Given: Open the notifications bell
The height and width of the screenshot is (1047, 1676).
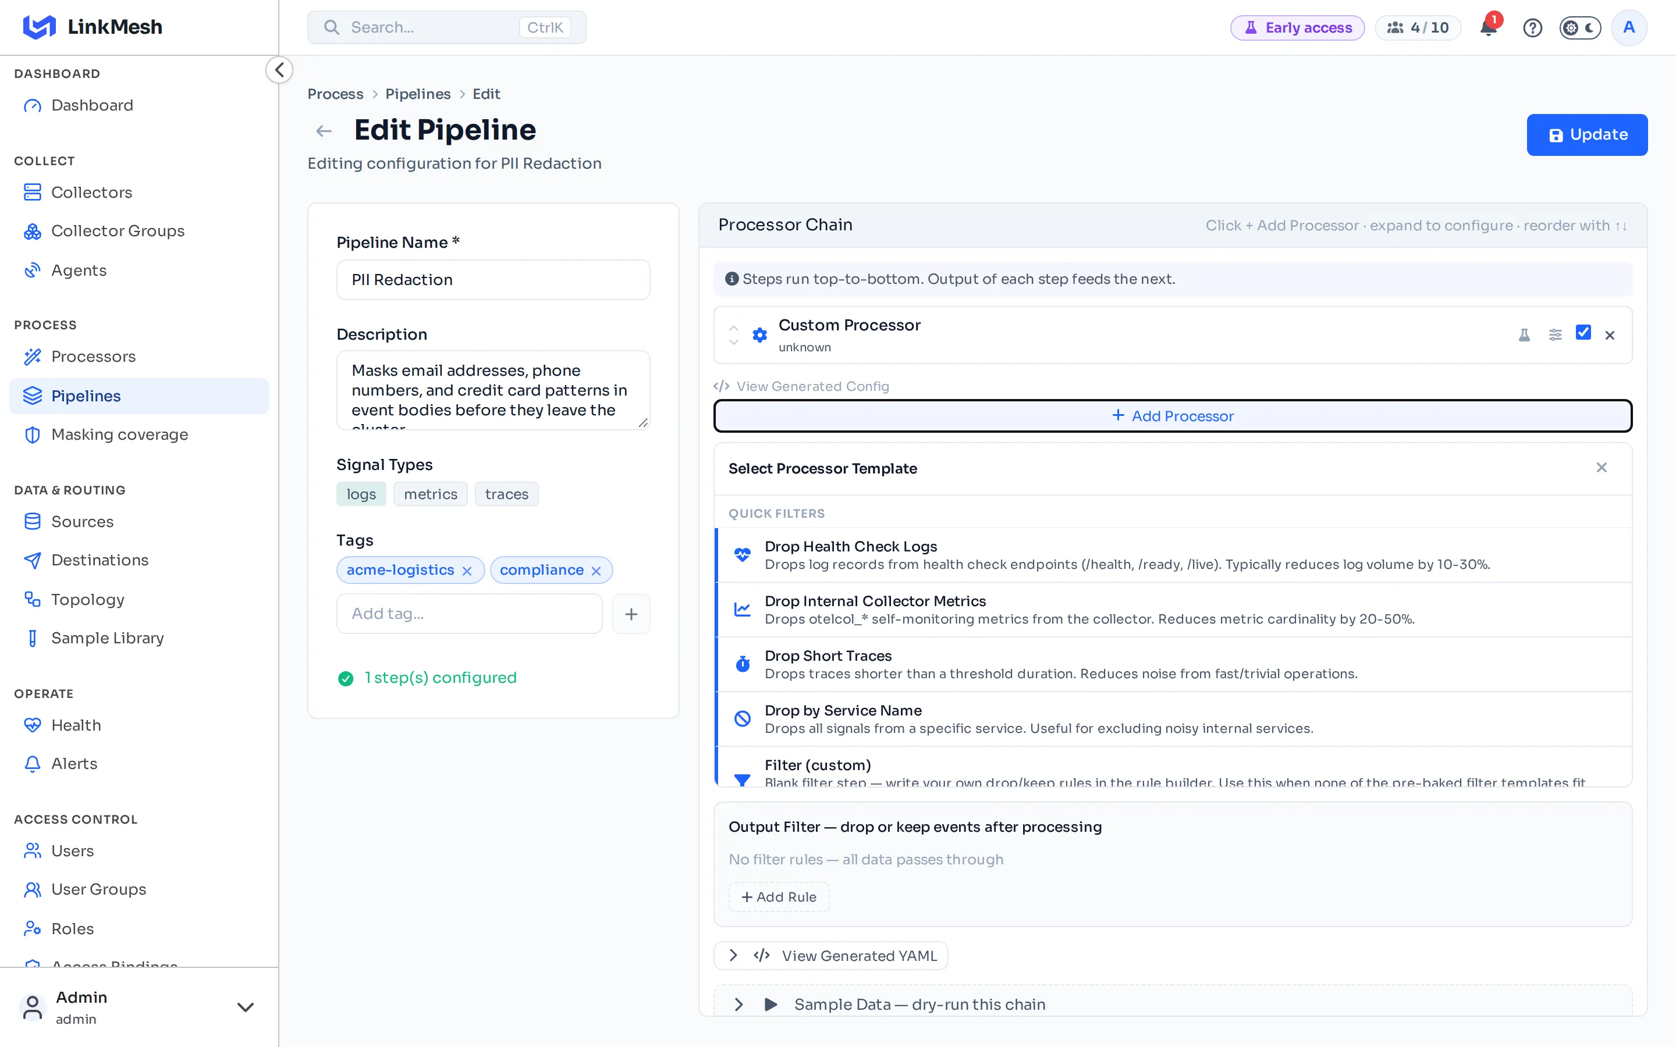Looking at the screenshot, I should point(1487,28).
